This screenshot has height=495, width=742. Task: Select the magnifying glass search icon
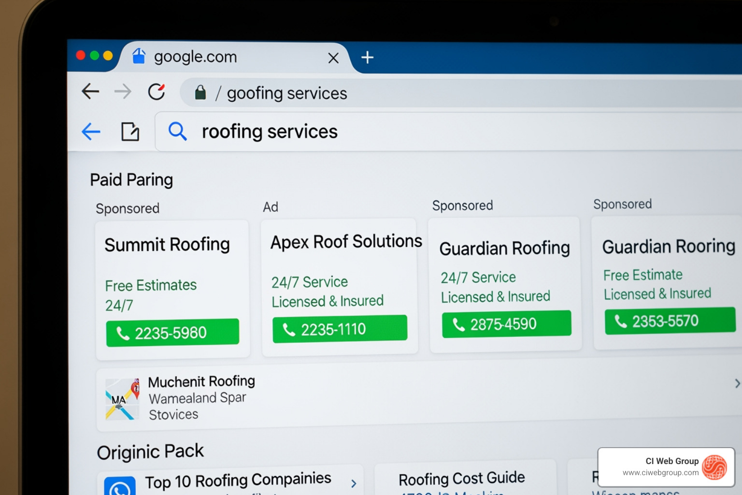pyautogui.click(x=177, y=131)
